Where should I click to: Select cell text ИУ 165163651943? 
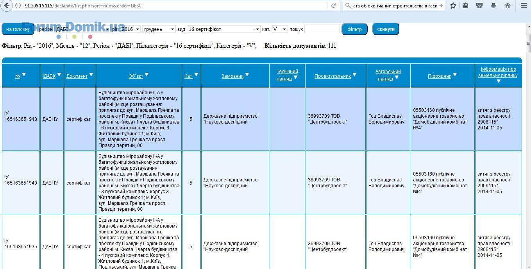coord(21,116)
